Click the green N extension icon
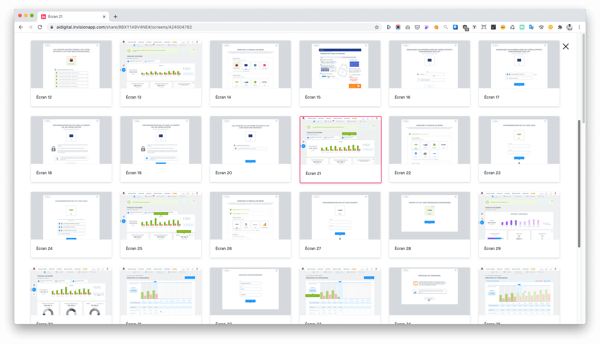The width and height of the screenshot is (600, 344). point(522,27)
